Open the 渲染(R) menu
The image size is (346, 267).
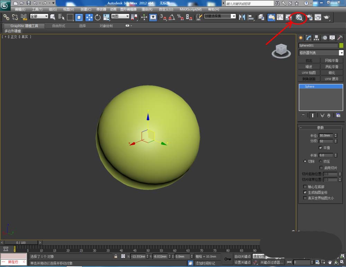click(147, 9)
